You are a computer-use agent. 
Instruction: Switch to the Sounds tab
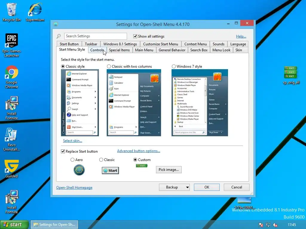tap(218, 44)
